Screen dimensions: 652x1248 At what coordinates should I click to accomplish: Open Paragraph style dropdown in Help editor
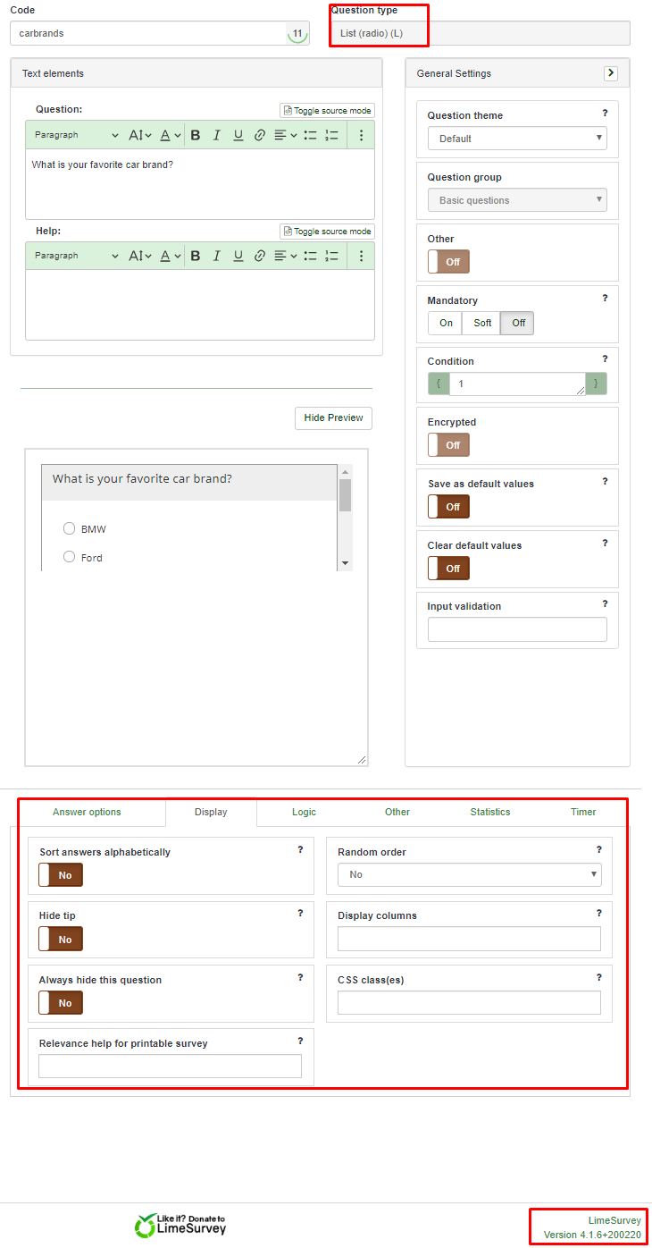coord(77,256)
